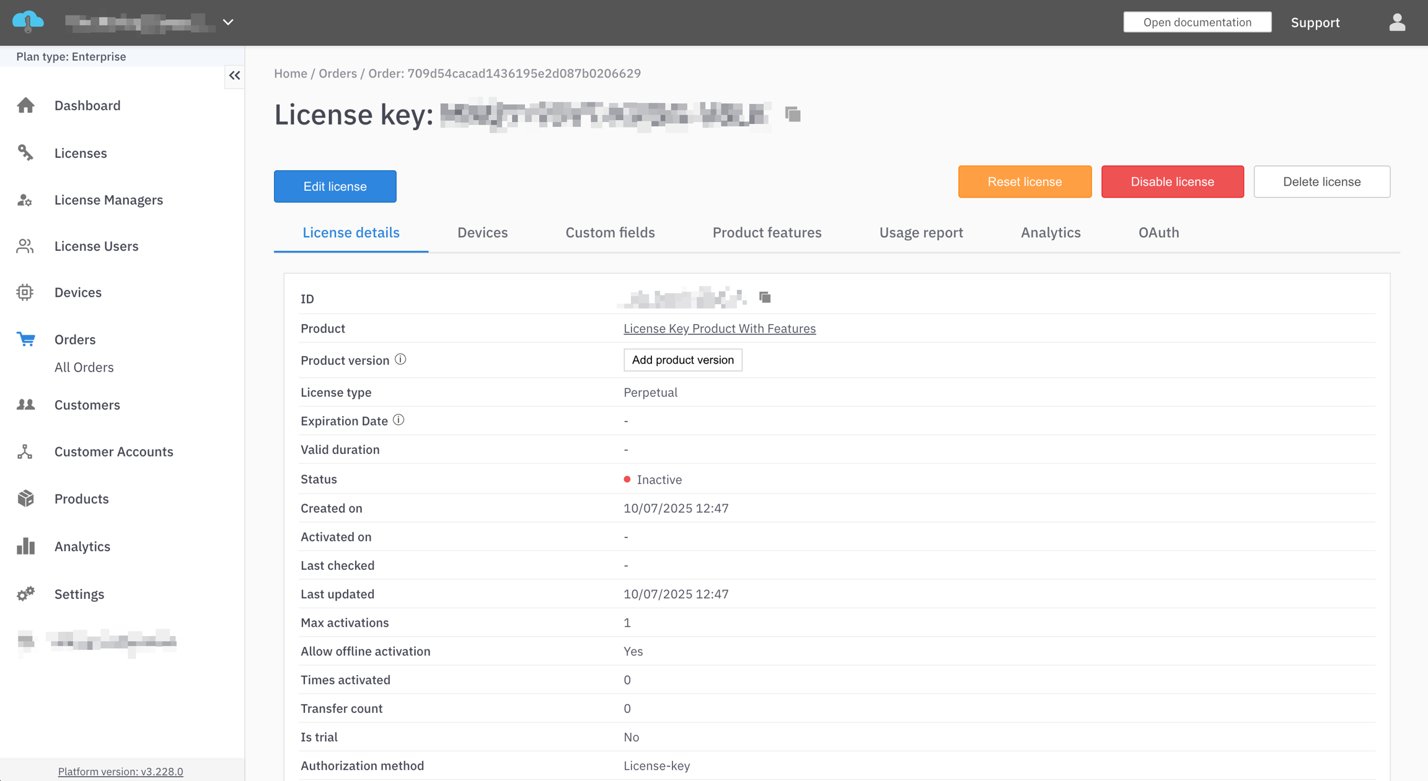
Task: Open the user profile icon at top right
Action: (x=1396, y=22)
